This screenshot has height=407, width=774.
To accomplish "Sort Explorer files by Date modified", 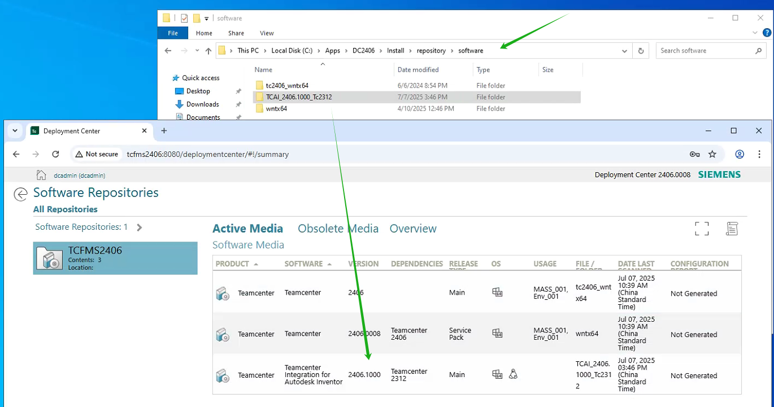I will [x=418, y=70].
